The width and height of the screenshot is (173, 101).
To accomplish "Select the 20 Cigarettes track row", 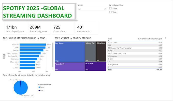I will [x=135, y=64].
